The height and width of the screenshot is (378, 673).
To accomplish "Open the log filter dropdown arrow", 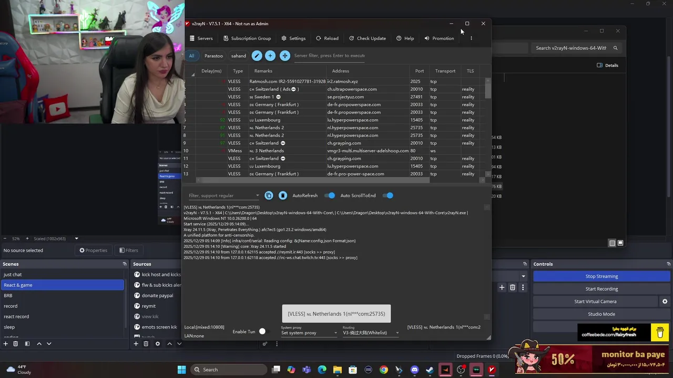I will click(x=257, y=196).
